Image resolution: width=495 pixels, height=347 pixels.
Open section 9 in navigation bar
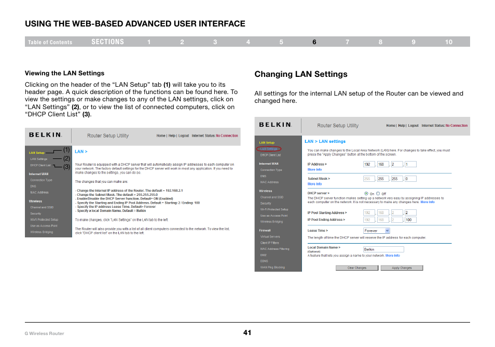tap(414, 42)
